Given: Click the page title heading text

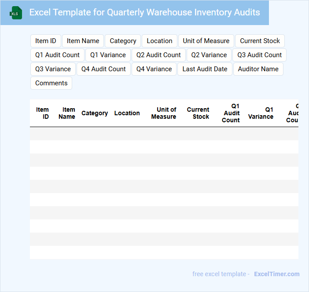Looking at the screenshot, I should (x=144, y=12).
